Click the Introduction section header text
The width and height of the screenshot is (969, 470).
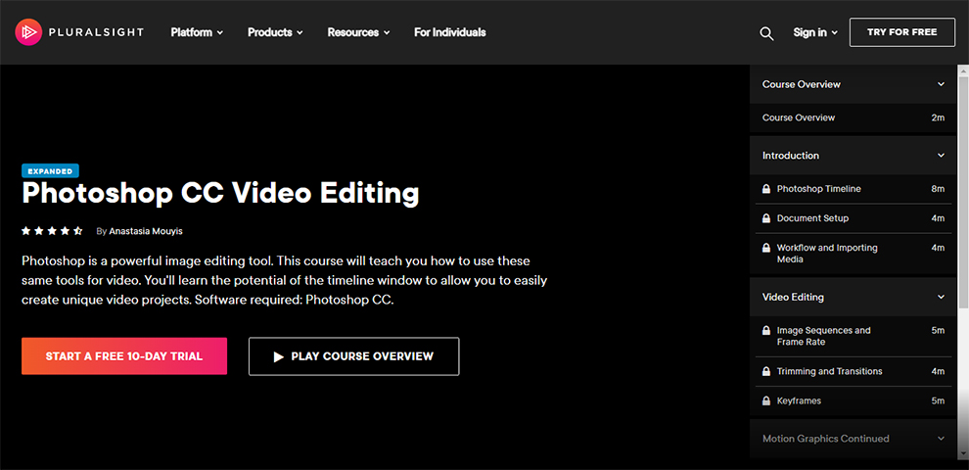791,156
